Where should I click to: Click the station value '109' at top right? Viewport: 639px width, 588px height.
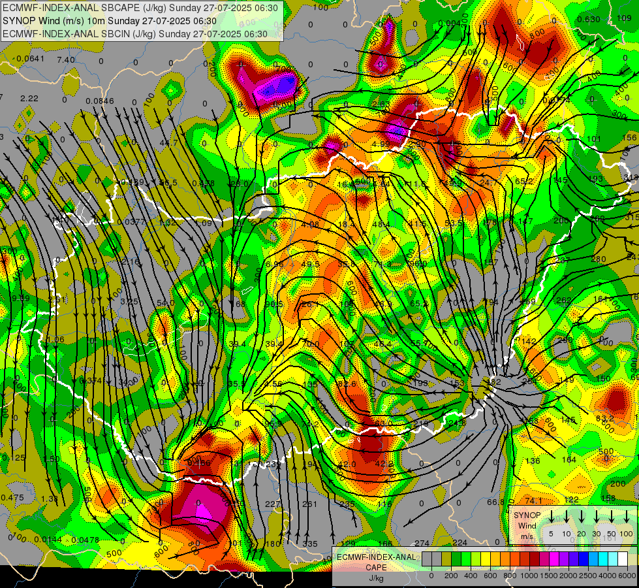[x=624, y=18]
